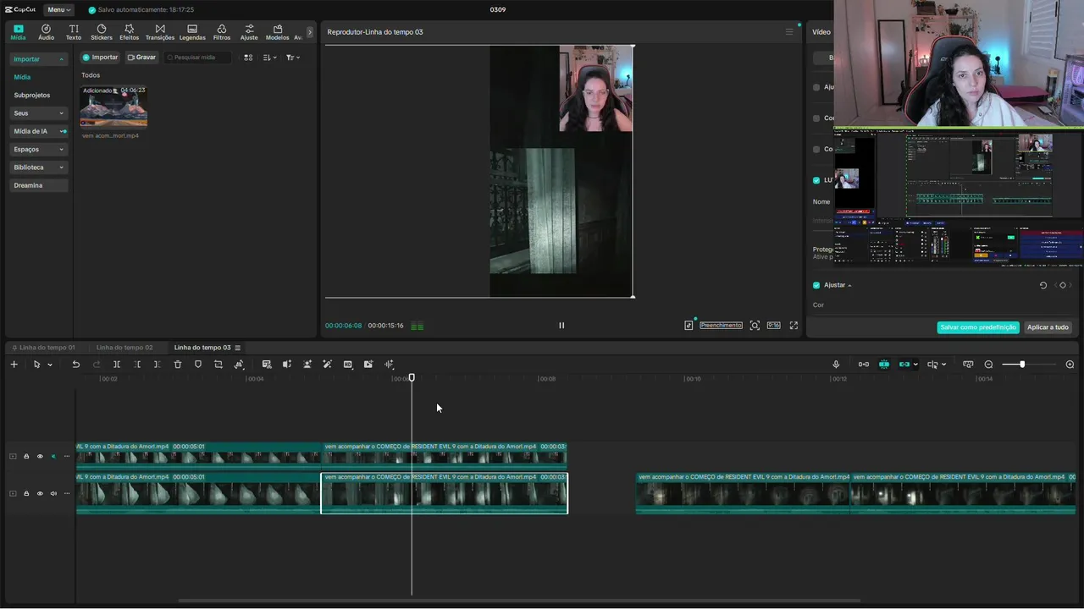Image resolution: width=1084 pixels, height=609 pixels.
Task: Click the Gravar button
Action: [x=141, y=58]
